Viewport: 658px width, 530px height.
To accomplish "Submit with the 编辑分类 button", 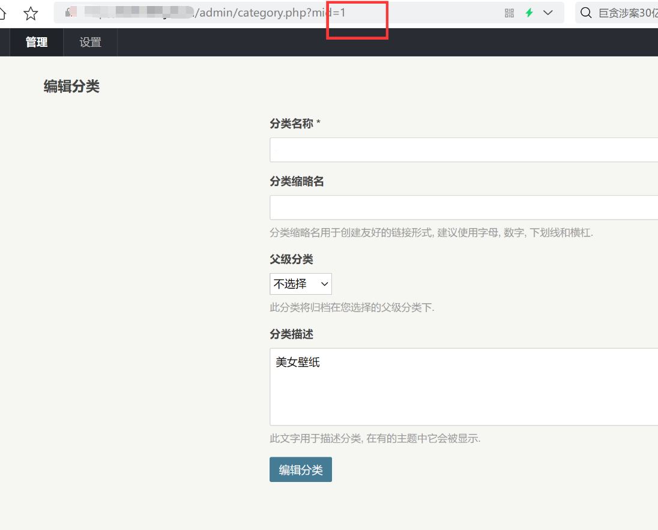I will coord(300,469).
